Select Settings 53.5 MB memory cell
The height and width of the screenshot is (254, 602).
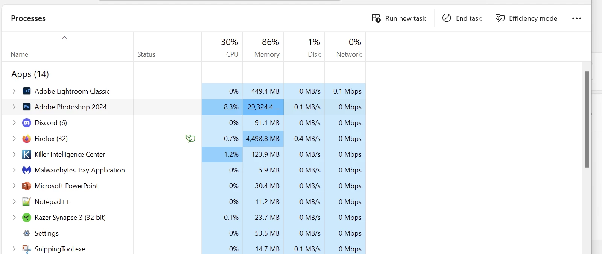point(263,233)
